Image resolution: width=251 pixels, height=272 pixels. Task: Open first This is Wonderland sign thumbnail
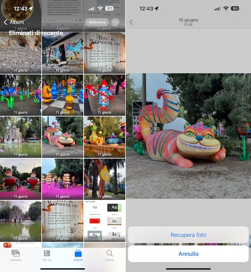pos(105,53)
